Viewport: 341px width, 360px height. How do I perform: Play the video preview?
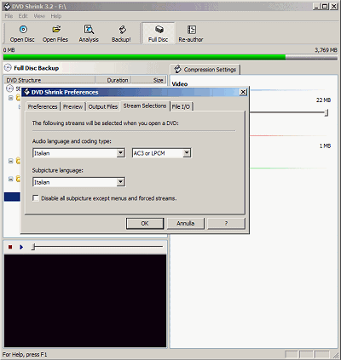[21, 247]
